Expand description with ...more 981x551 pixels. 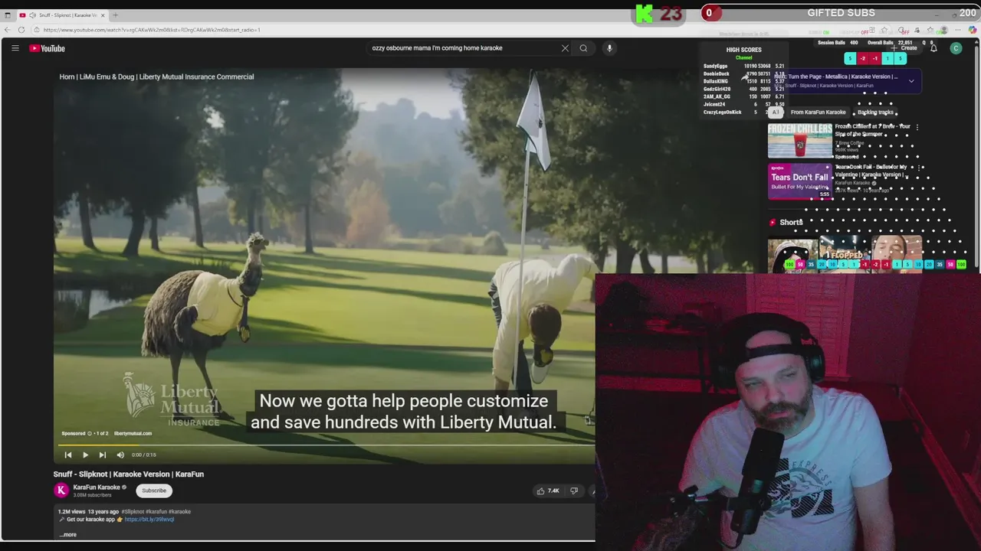[67, 534]
